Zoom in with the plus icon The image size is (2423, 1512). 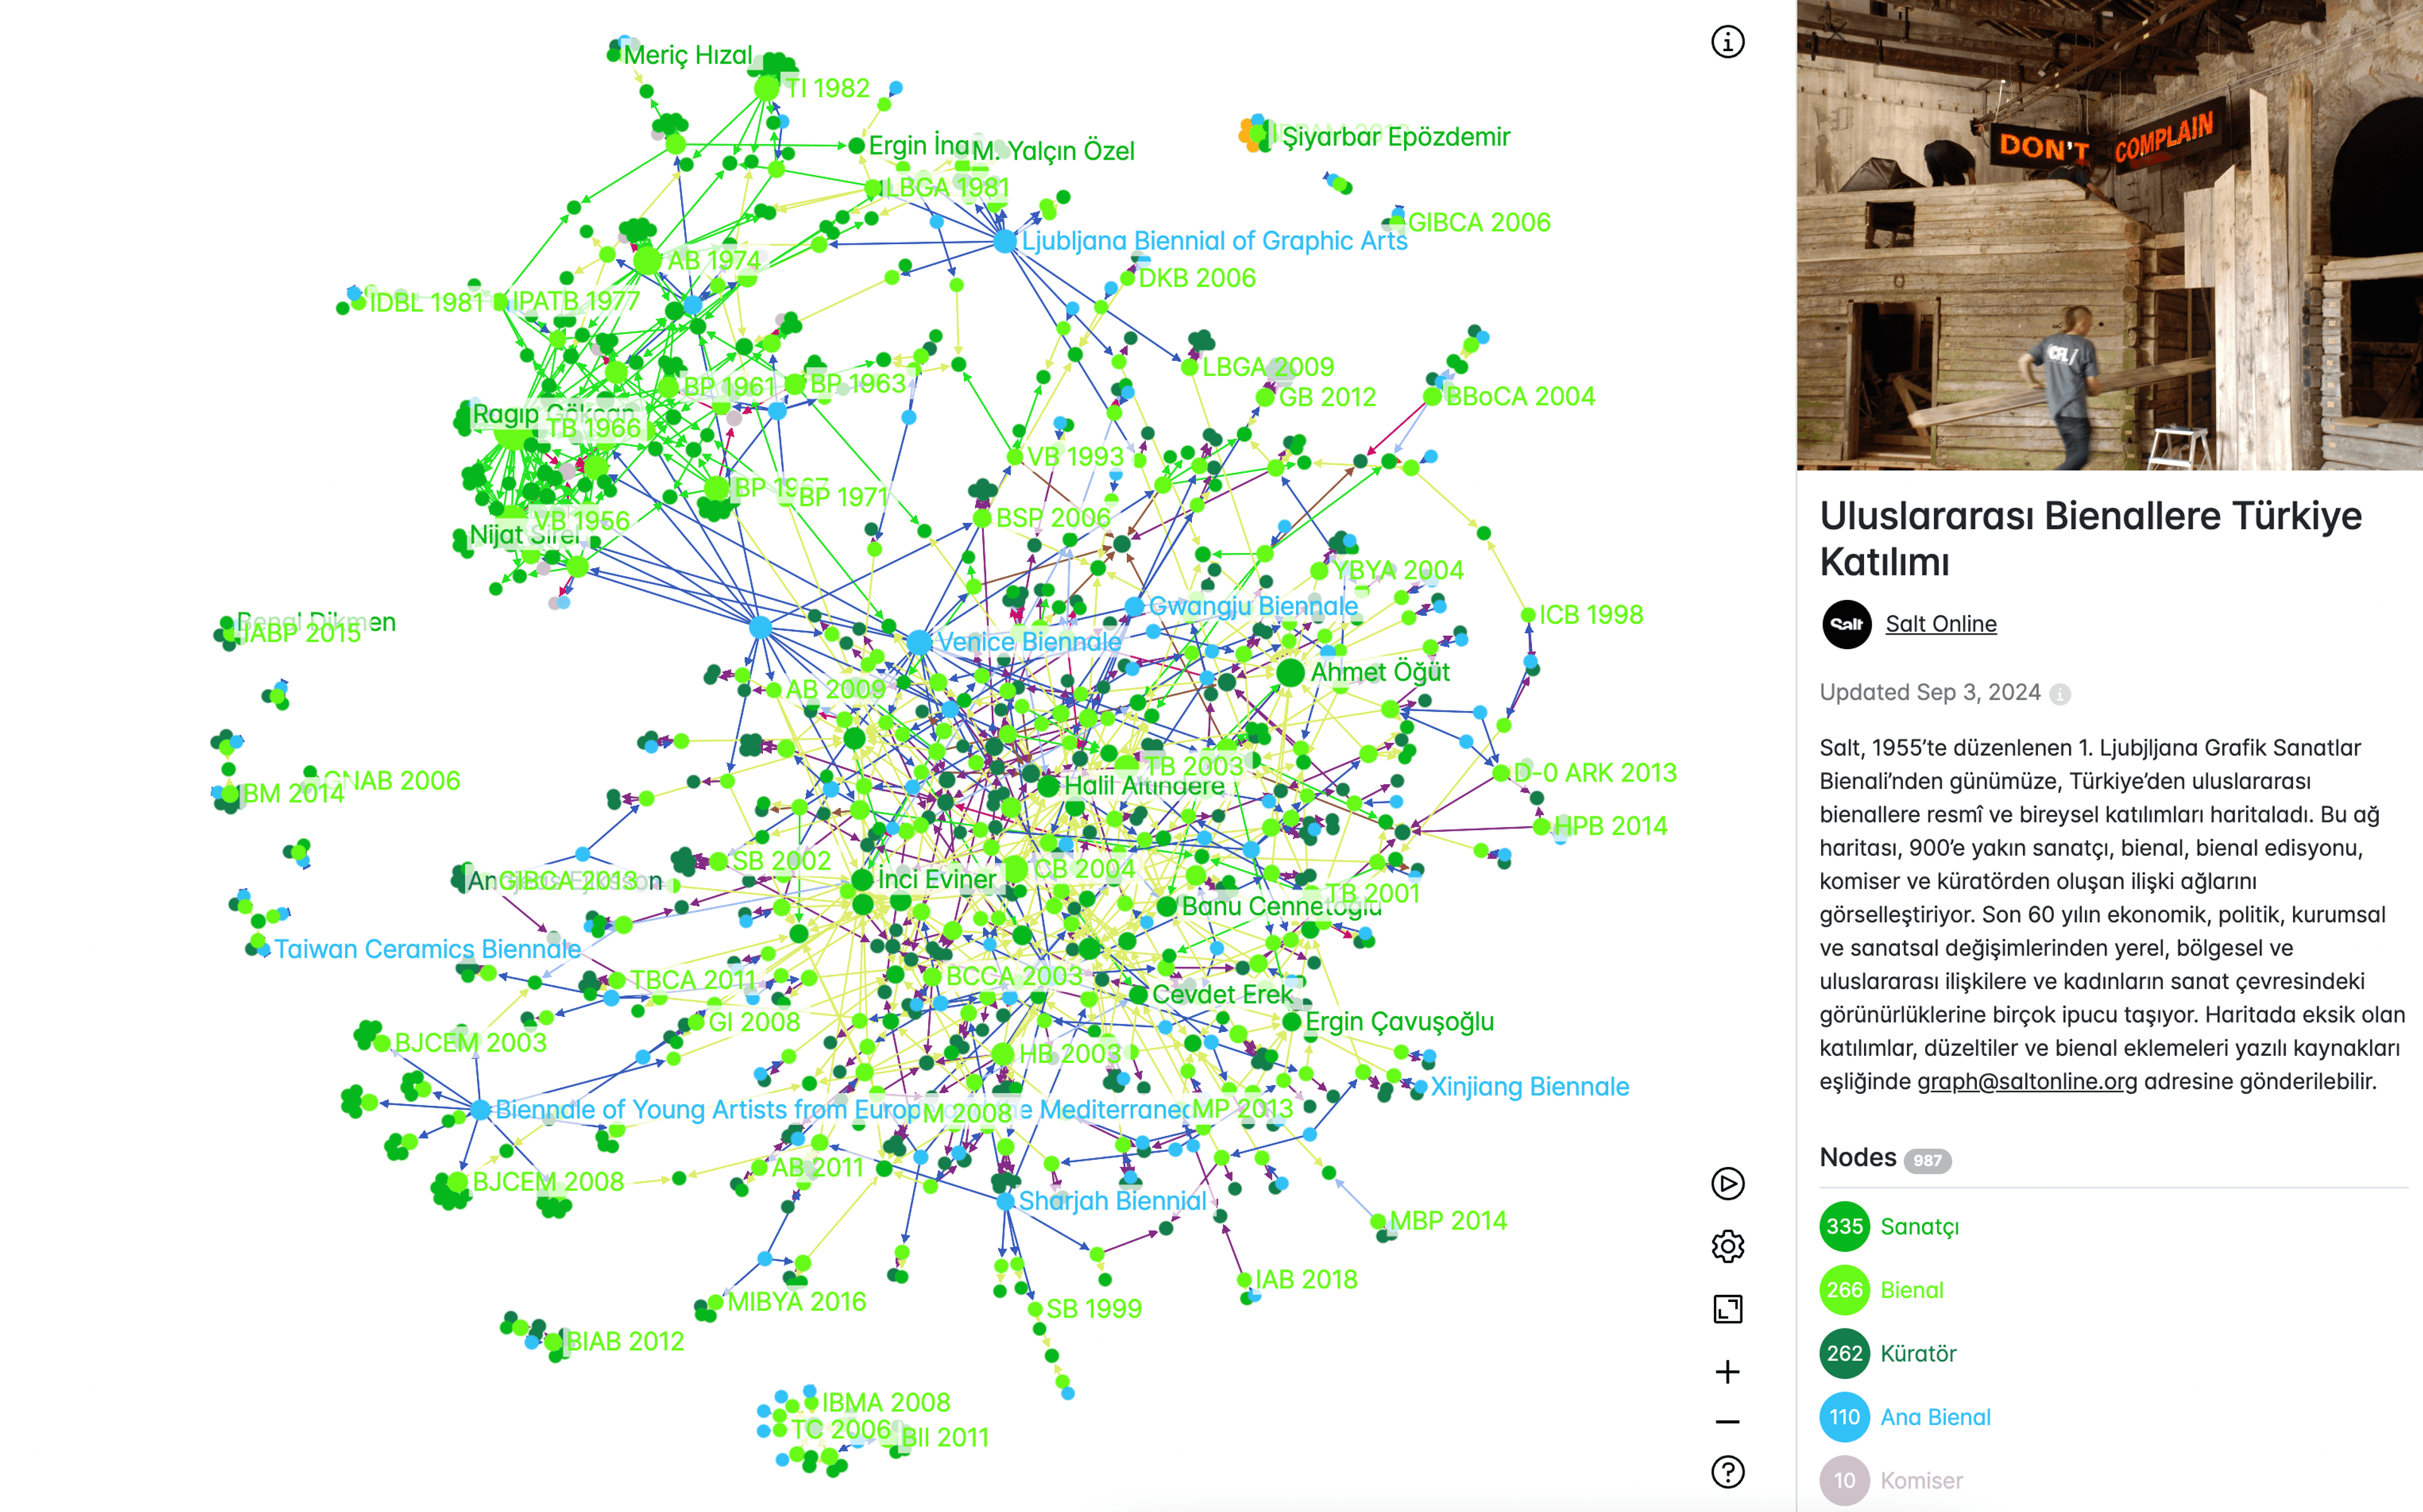(x=1727, y=1372)
